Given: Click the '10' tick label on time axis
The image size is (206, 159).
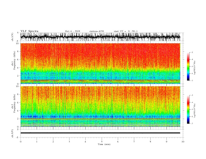Looking at the screenshot, I should pyautogui.click(x=183, y=142).
